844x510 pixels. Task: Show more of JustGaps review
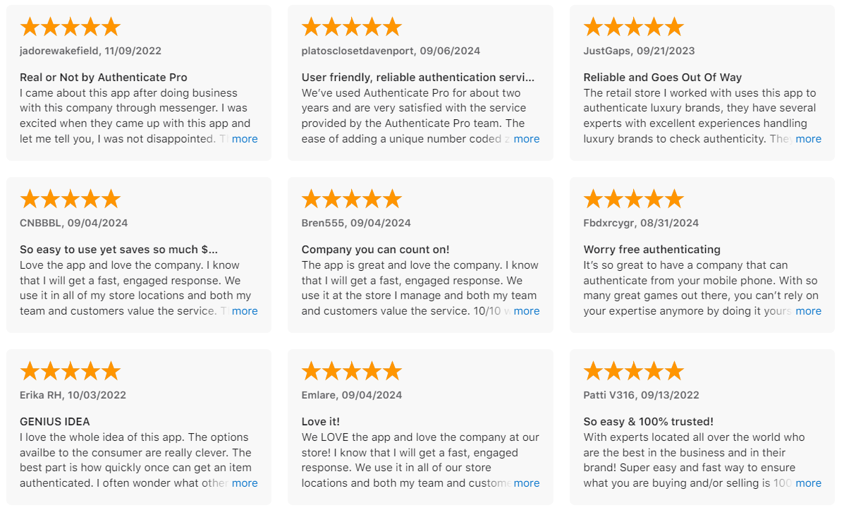point(808,139)
